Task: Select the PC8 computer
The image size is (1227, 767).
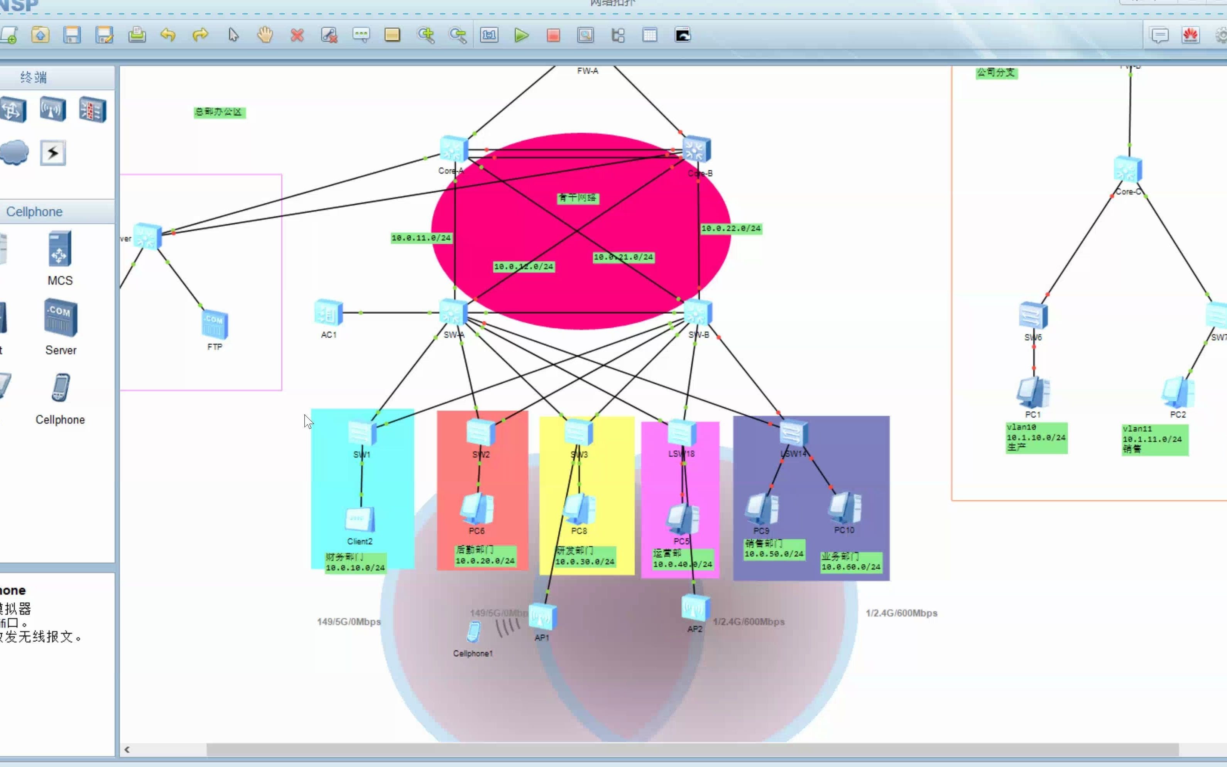Action: click(579, 509)
